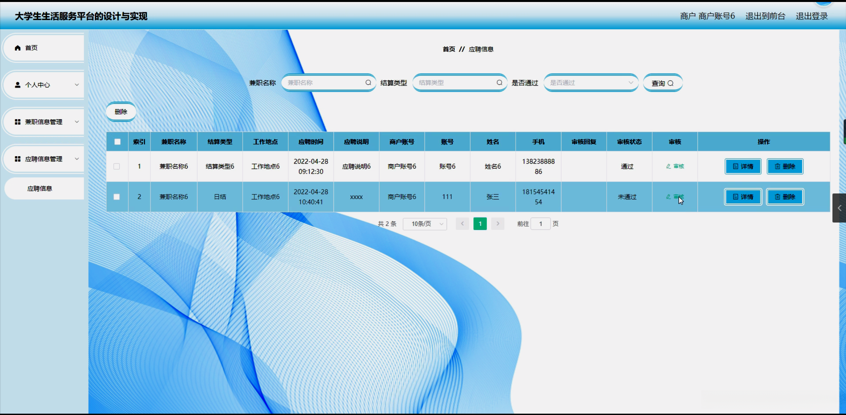The width and height of the screenshot is (846, 415).
Task: Click the 查询 search button
Action: [x=662, y=83]
